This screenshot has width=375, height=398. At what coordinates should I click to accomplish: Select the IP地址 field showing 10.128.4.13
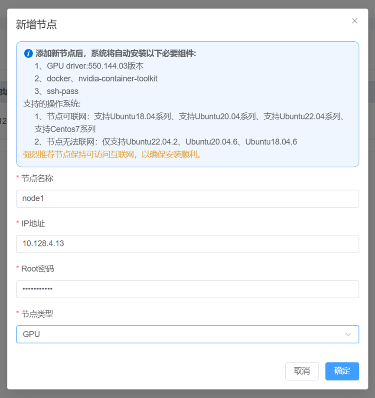(187, 244)
